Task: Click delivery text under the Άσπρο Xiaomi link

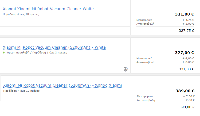Action: (x=21, y=91)
